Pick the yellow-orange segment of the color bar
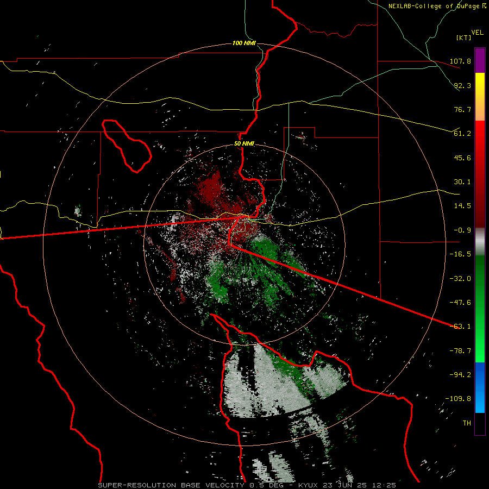The image size is (489, 489). [x=480, y=97]
